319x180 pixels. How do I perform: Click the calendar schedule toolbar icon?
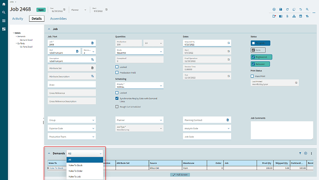click(x=301, y=16)
